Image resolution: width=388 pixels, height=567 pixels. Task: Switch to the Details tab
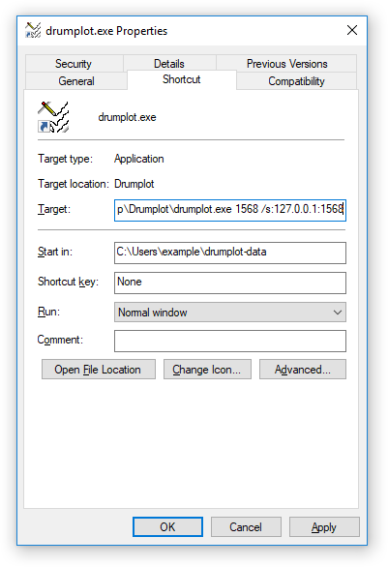point(169,64)
